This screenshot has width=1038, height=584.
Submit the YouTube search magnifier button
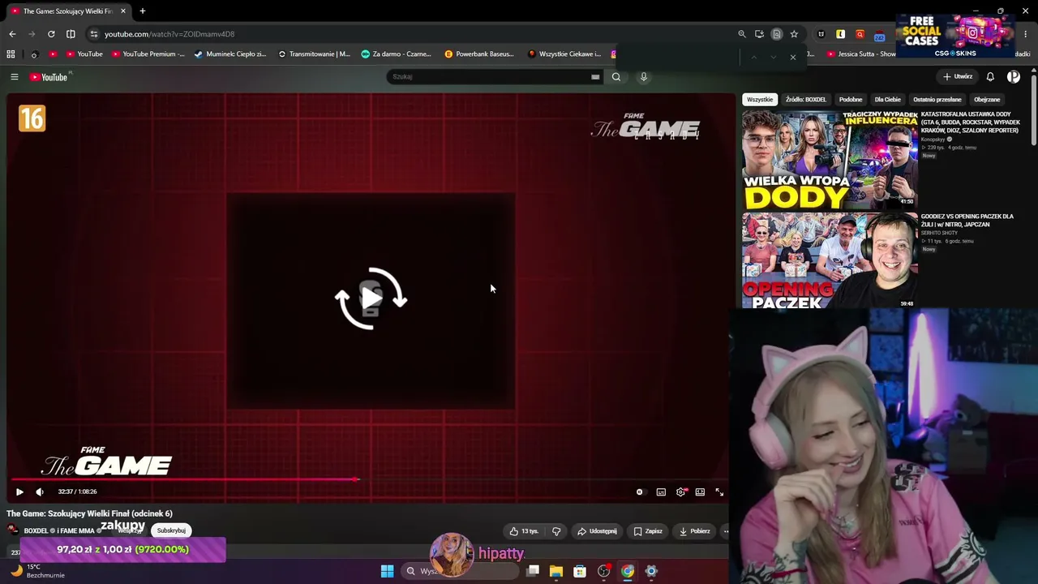616,77
